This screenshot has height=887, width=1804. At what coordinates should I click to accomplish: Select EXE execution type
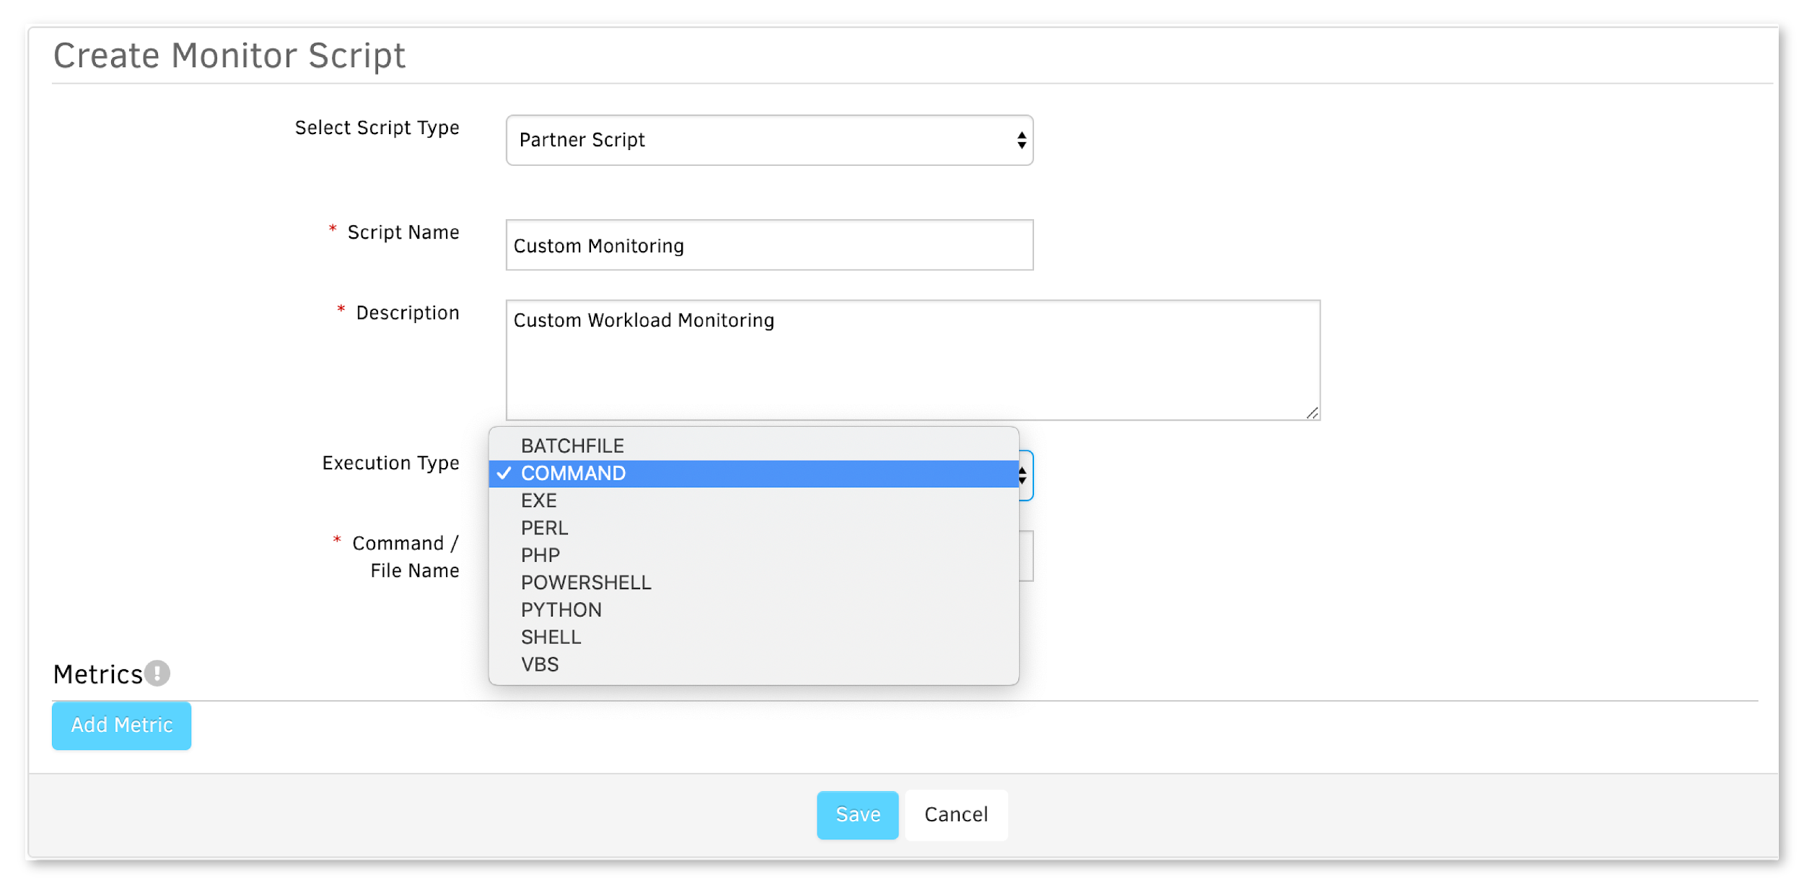[753, 500]
